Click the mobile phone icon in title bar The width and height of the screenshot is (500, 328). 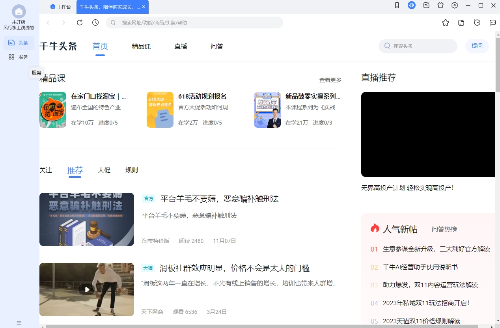(x=397, y=6)
